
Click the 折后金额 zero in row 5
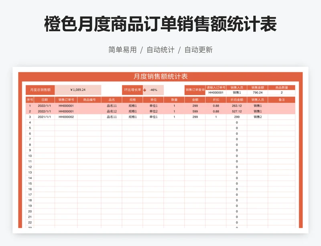(x=237, y=128)
